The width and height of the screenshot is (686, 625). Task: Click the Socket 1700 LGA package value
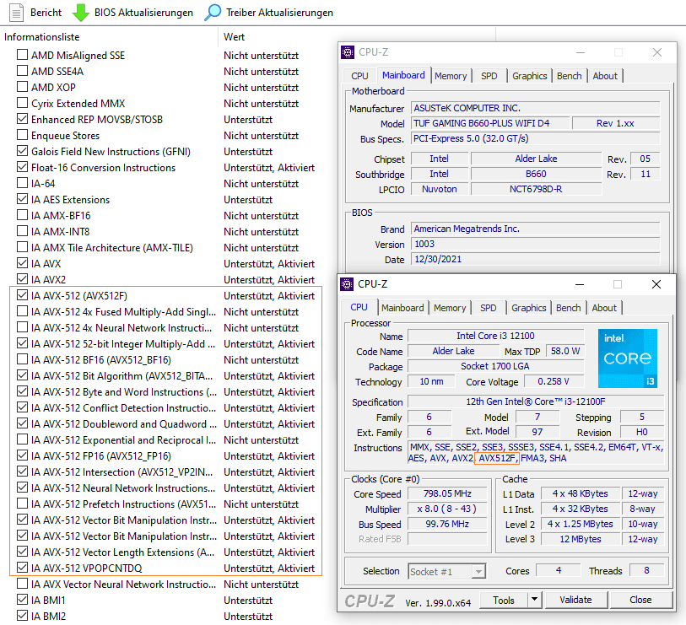click(495, 366)
